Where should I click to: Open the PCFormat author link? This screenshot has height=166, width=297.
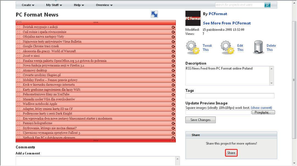[x=218, y=14]
